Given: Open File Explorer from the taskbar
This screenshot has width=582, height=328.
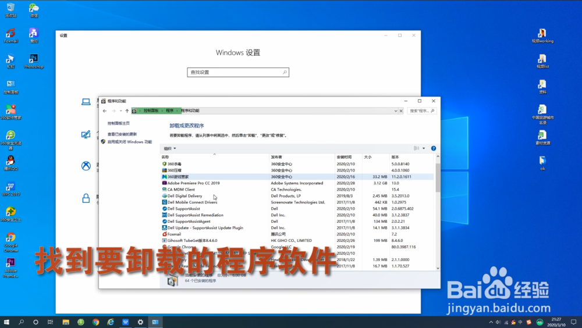Looking at the screenshot, I should pos(66,322).
